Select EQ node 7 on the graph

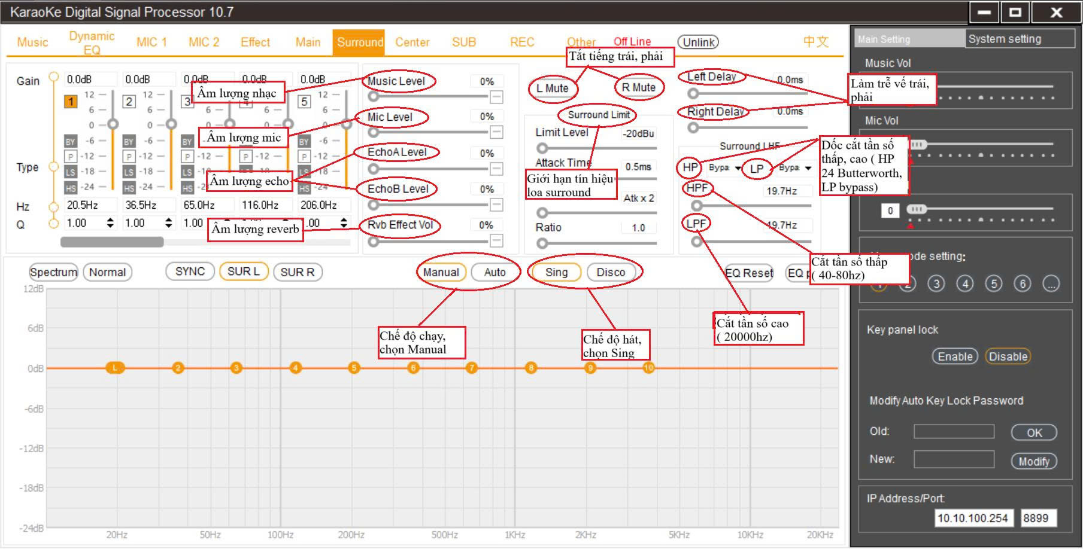pyautogui.click(x=472, y=367)
